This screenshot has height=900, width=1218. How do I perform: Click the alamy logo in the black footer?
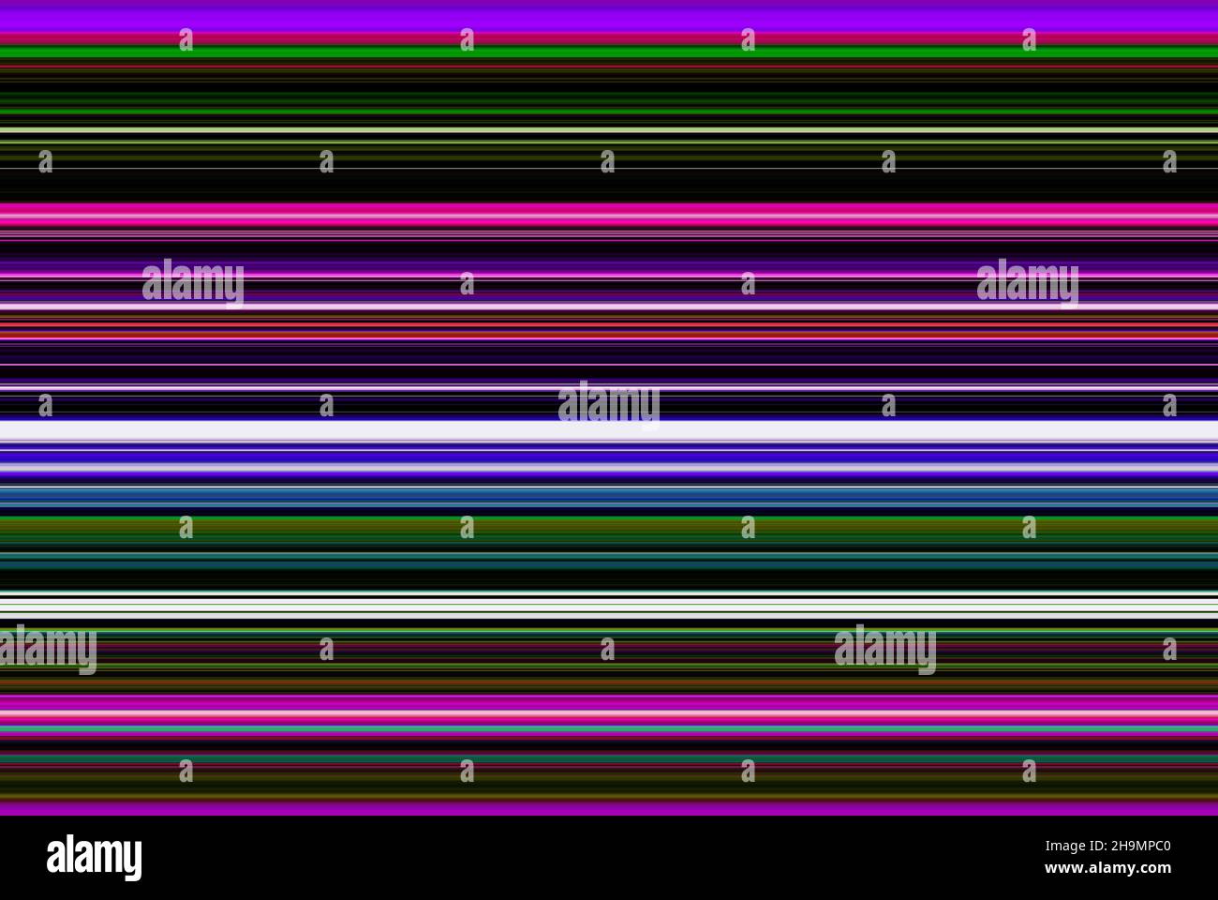coord(94,858)
